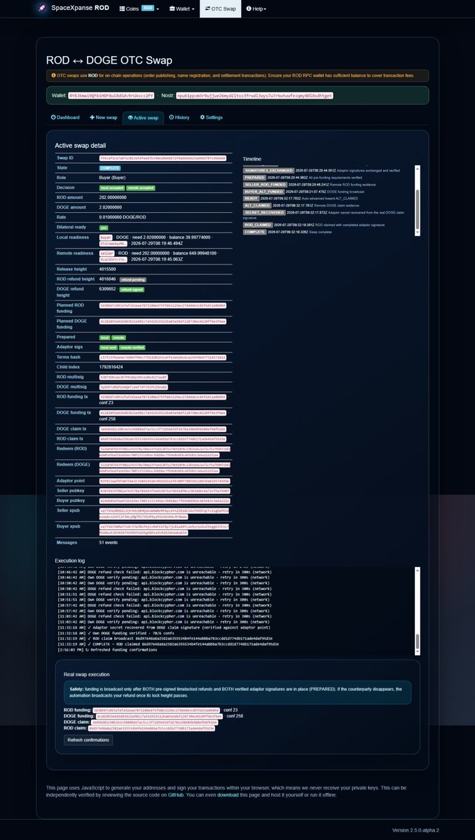Click the refund signed badge

[x=131, y=288]
